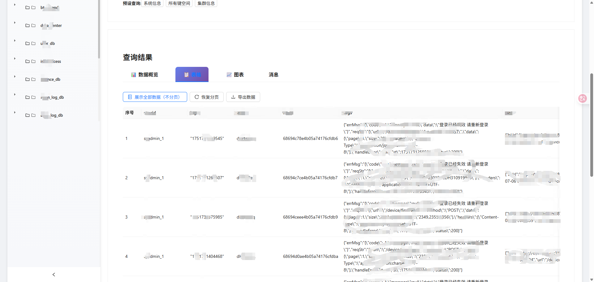
Task: Click ID cell 68694d0ae4b05a74176cfdba
Action: point(310,256)
